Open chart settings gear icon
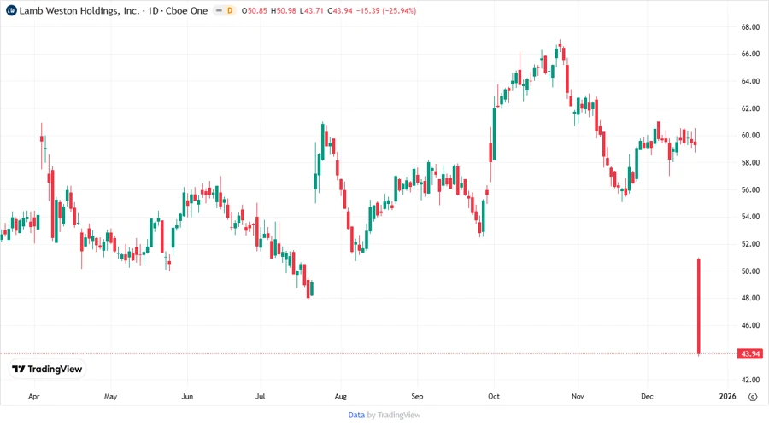769x425 pixels. (753, 397)
